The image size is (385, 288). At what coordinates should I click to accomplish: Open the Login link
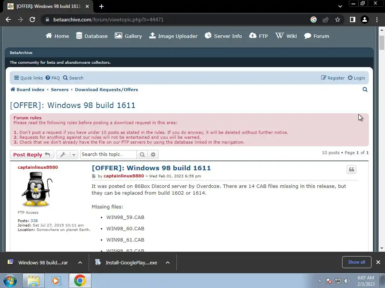coord(356,78)
